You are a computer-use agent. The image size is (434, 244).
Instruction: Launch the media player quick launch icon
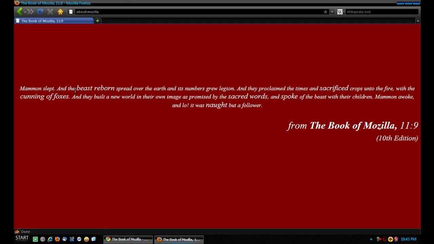[79, 239]
